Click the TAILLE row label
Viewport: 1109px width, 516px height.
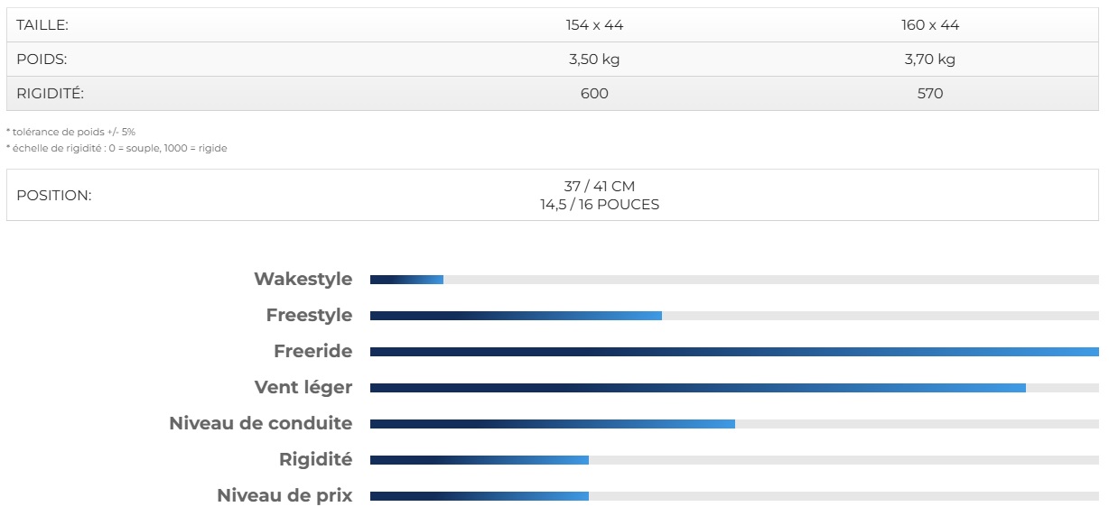tap(42, 25)
